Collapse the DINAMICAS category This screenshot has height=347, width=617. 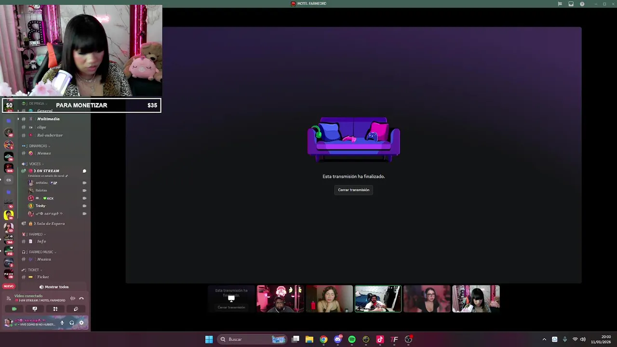(39, 146)
